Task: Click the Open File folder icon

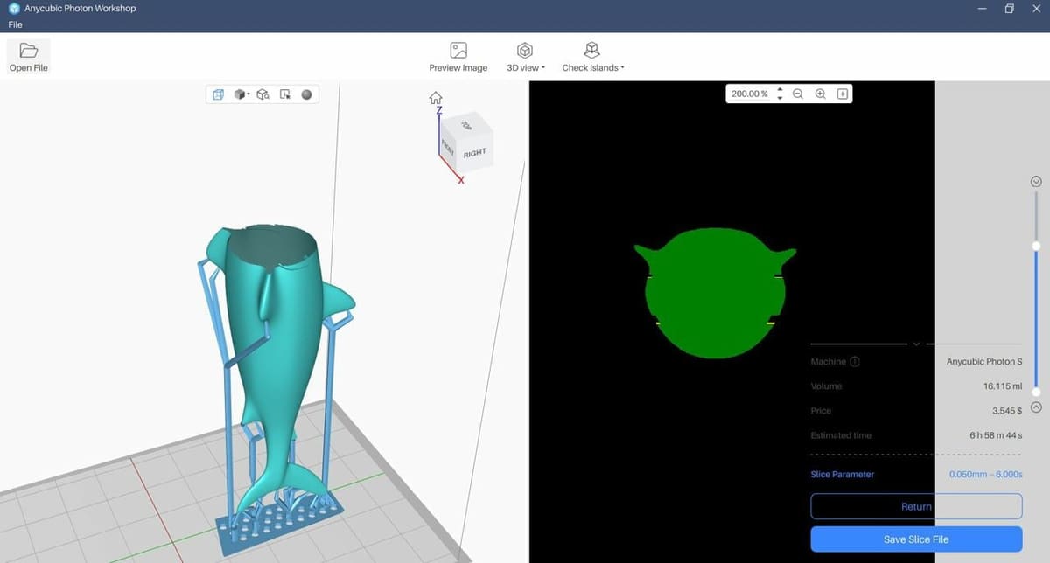Action: (28, 51)
